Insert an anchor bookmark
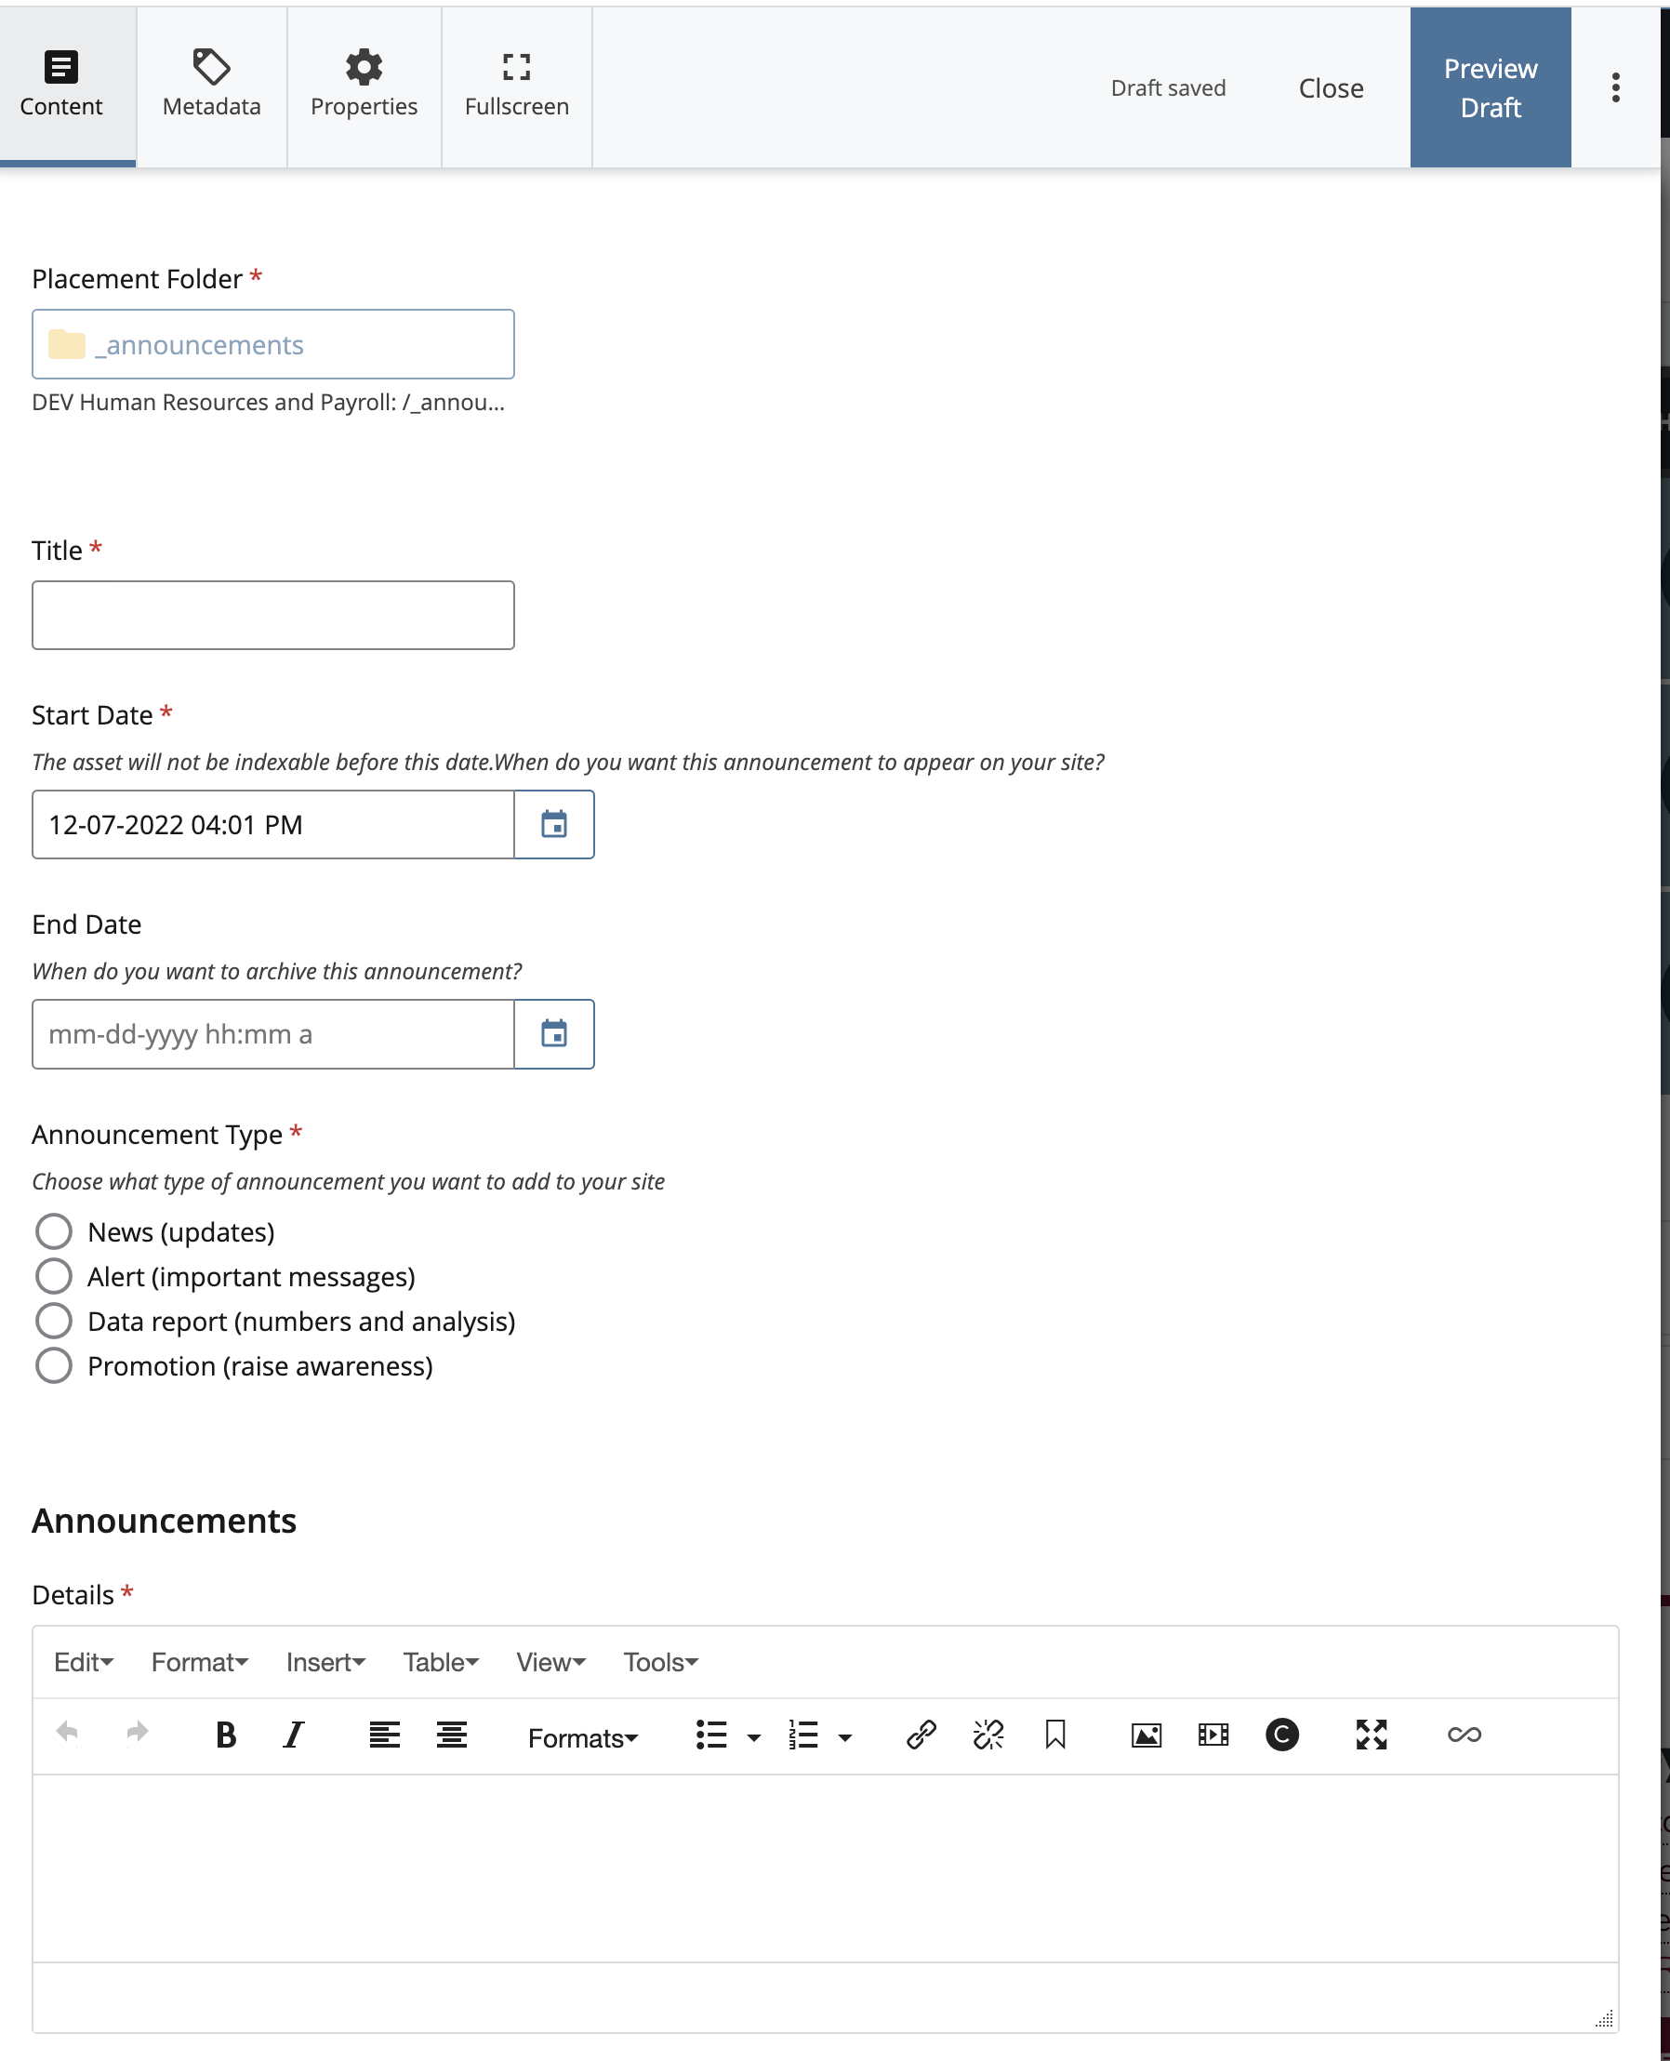This screenshot has height=2061, width=1670. tap(1055, 1735)
